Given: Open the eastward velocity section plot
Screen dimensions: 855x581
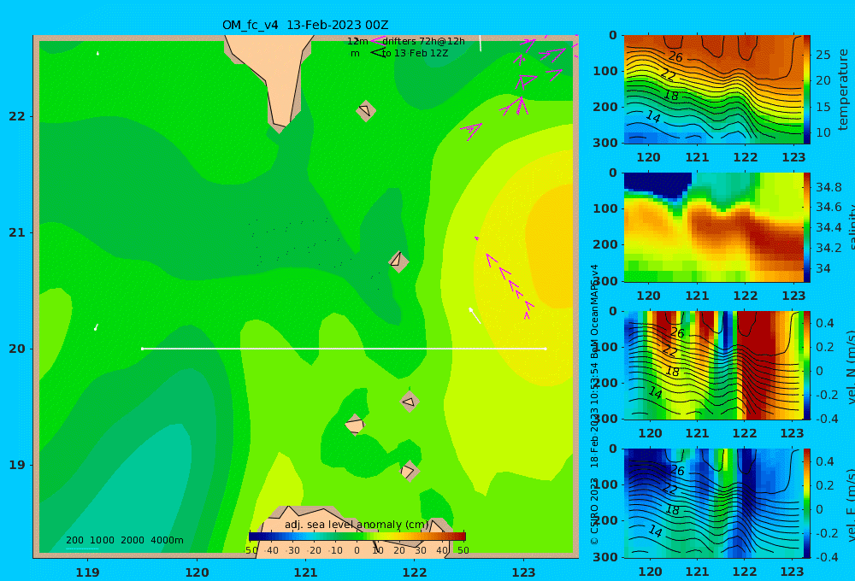Looking at the screenshot, I should point(713,503).
